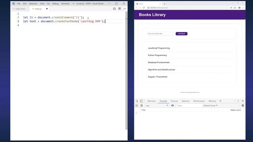Open the Chrome three-dot menu
The image size is (253, 142).
(x=243, y=8)
